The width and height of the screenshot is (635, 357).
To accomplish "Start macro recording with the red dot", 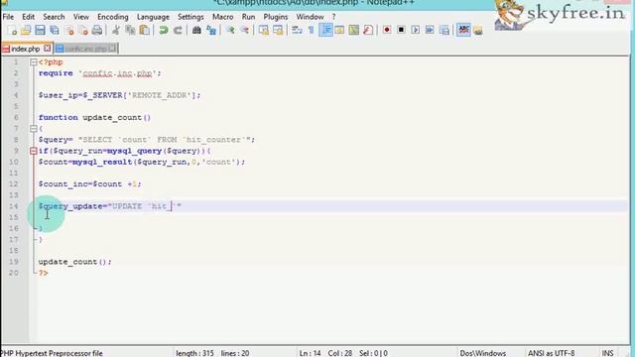I will pyautogui.click(x=387, y=31).
